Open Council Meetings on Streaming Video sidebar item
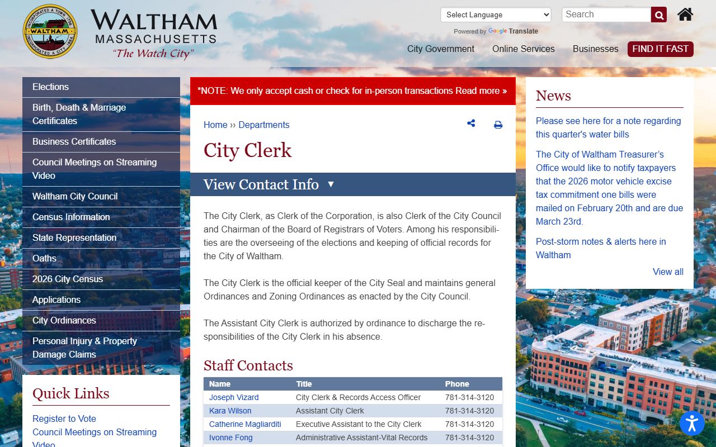This screenshot has width=716, height=447. (101, 169)
